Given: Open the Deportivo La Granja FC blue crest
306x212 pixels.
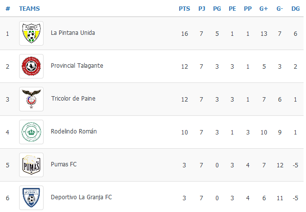Looking at the screenshot, I should (x=31, y=198).
